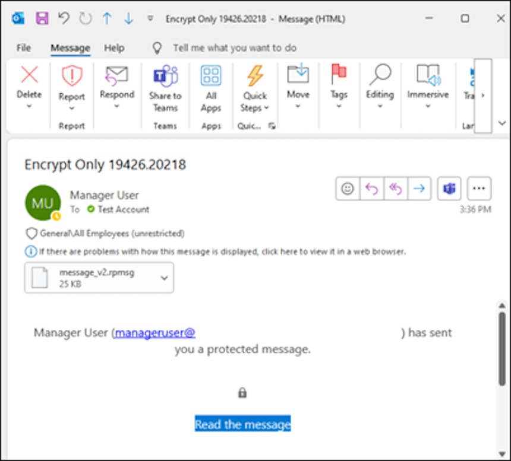Click the Delete icon in ribbon
This screenshot has height=461, width=511.
[29, 75]
